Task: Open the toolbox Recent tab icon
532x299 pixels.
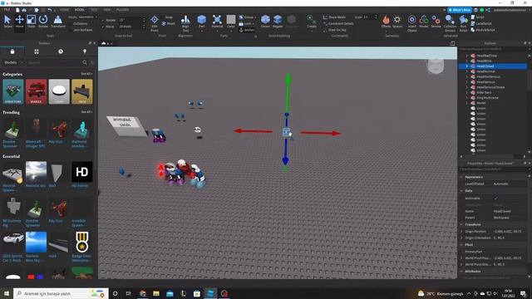Action: point(61,51)
